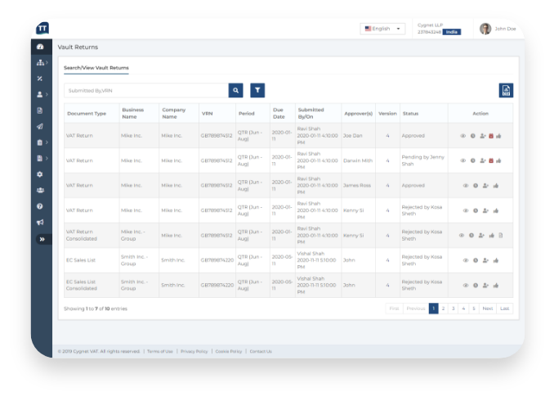Open the dashboard gauge icon in sidebar
This screenshot has height=401, width=554.
(x=40, y=47)
